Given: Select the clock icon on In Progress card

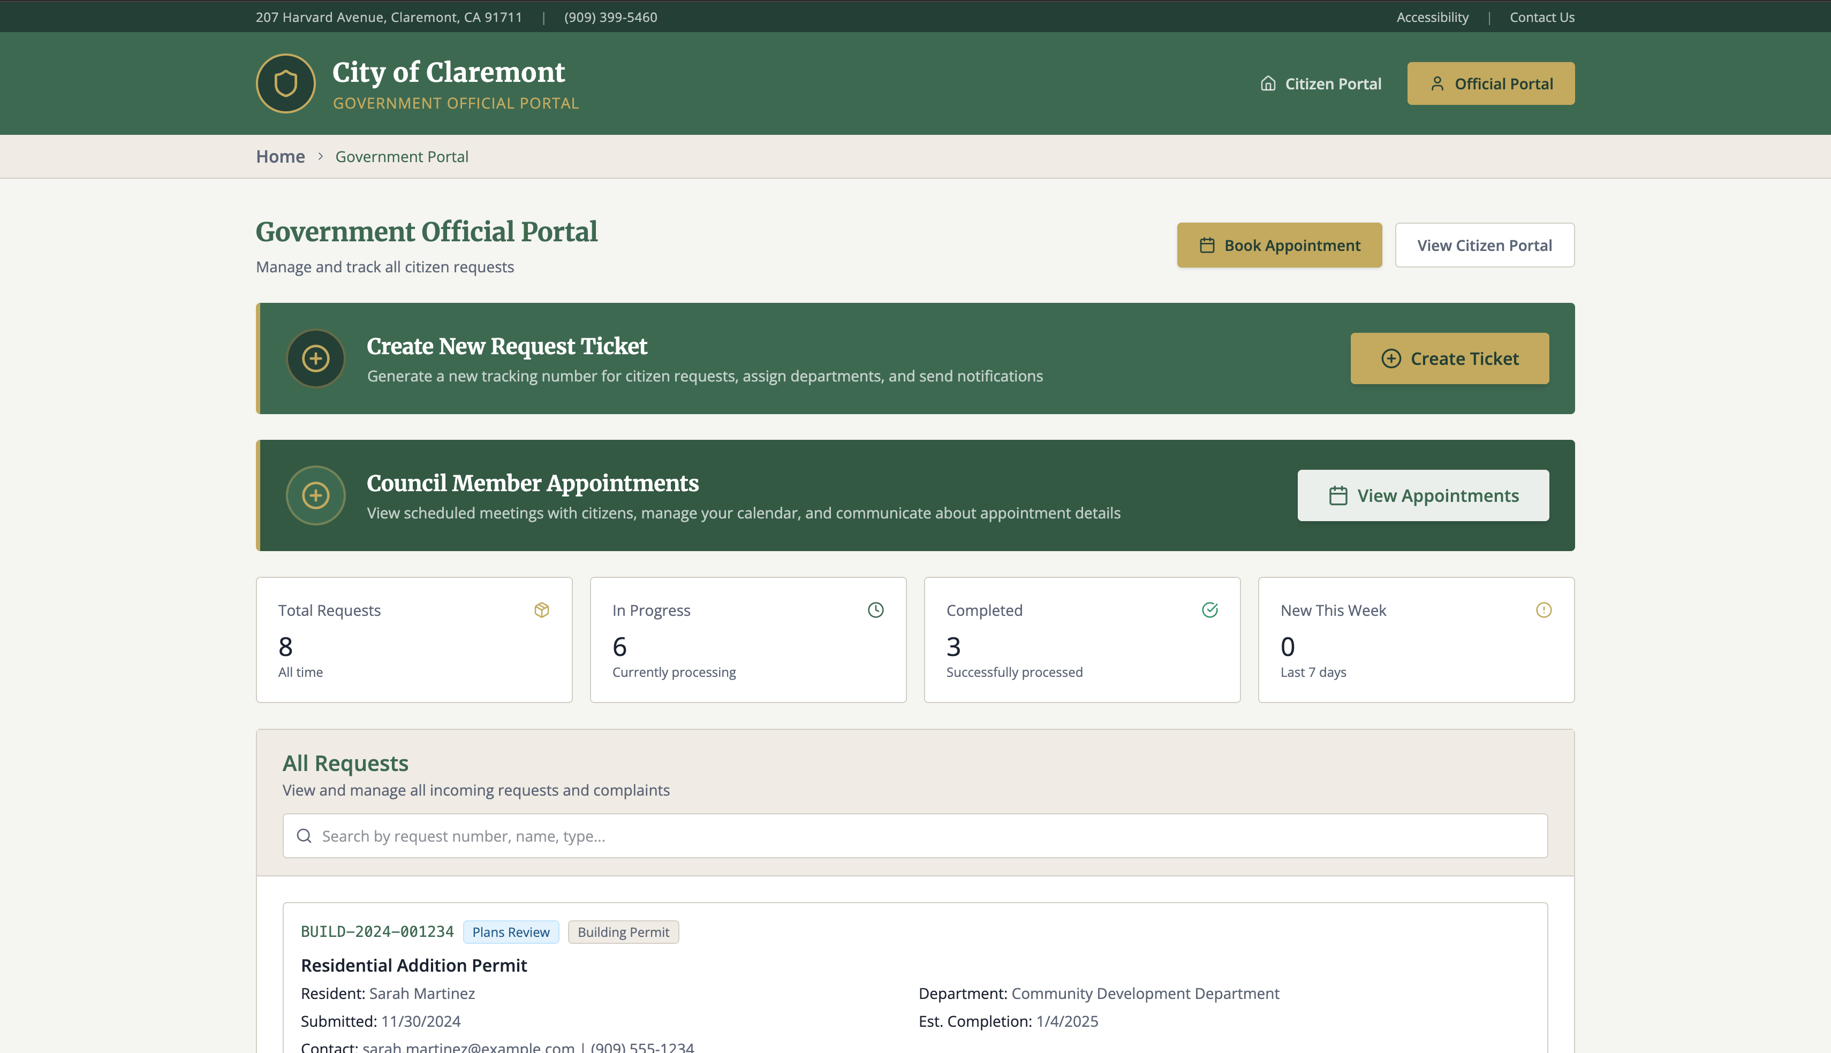Looking at the screenshot, I should [875, 609].
